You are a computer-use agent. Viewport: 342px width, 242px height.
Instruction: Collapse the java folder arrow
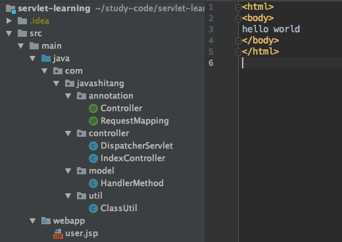(33, 59)
